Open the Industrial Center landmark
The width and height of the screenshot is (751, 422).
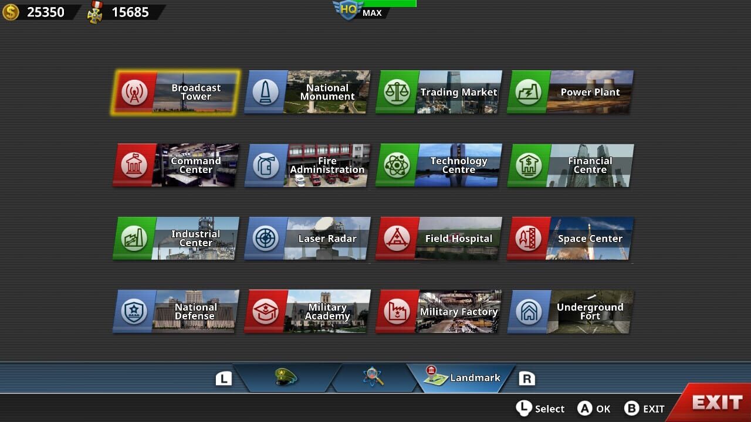click(x=176, y=239)
